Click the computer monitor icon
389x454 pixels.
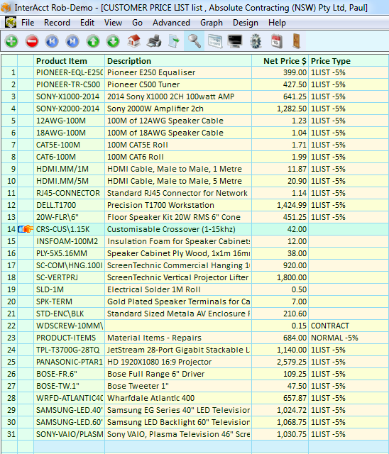[235, 41]
